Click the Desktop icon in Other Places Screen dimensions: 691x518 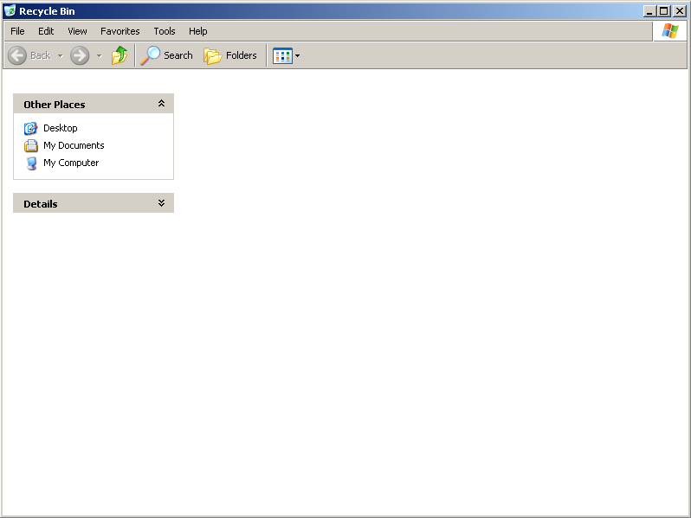[30, 128]
